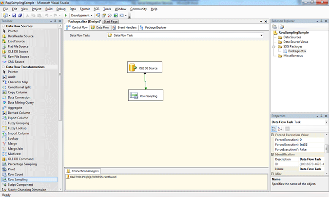Click the Alphabetical sort icon in Properties
This screenshot has width=329, height=197.
point(280,129)
